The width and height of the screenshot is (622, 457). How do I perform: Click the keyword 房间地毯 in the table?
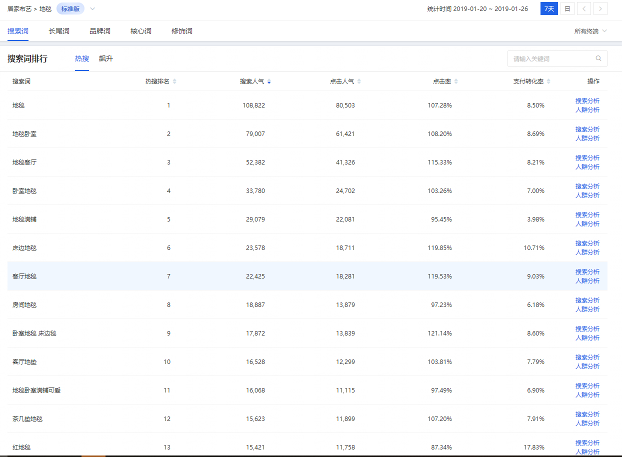tap(24, 304)
